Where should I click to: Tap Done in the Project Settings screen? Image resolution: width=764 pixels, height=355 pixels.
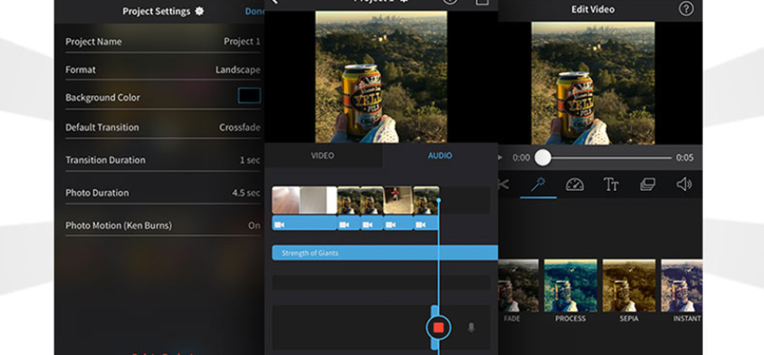(x=254, y=11)
